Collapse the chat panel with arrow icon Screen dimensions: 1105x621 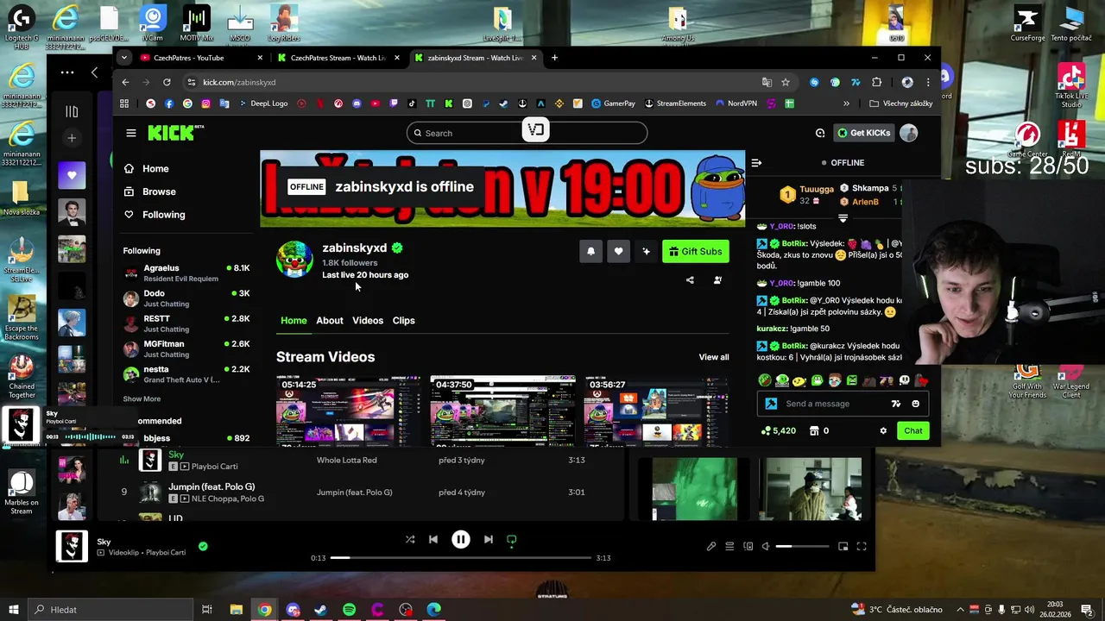point(756,162)
